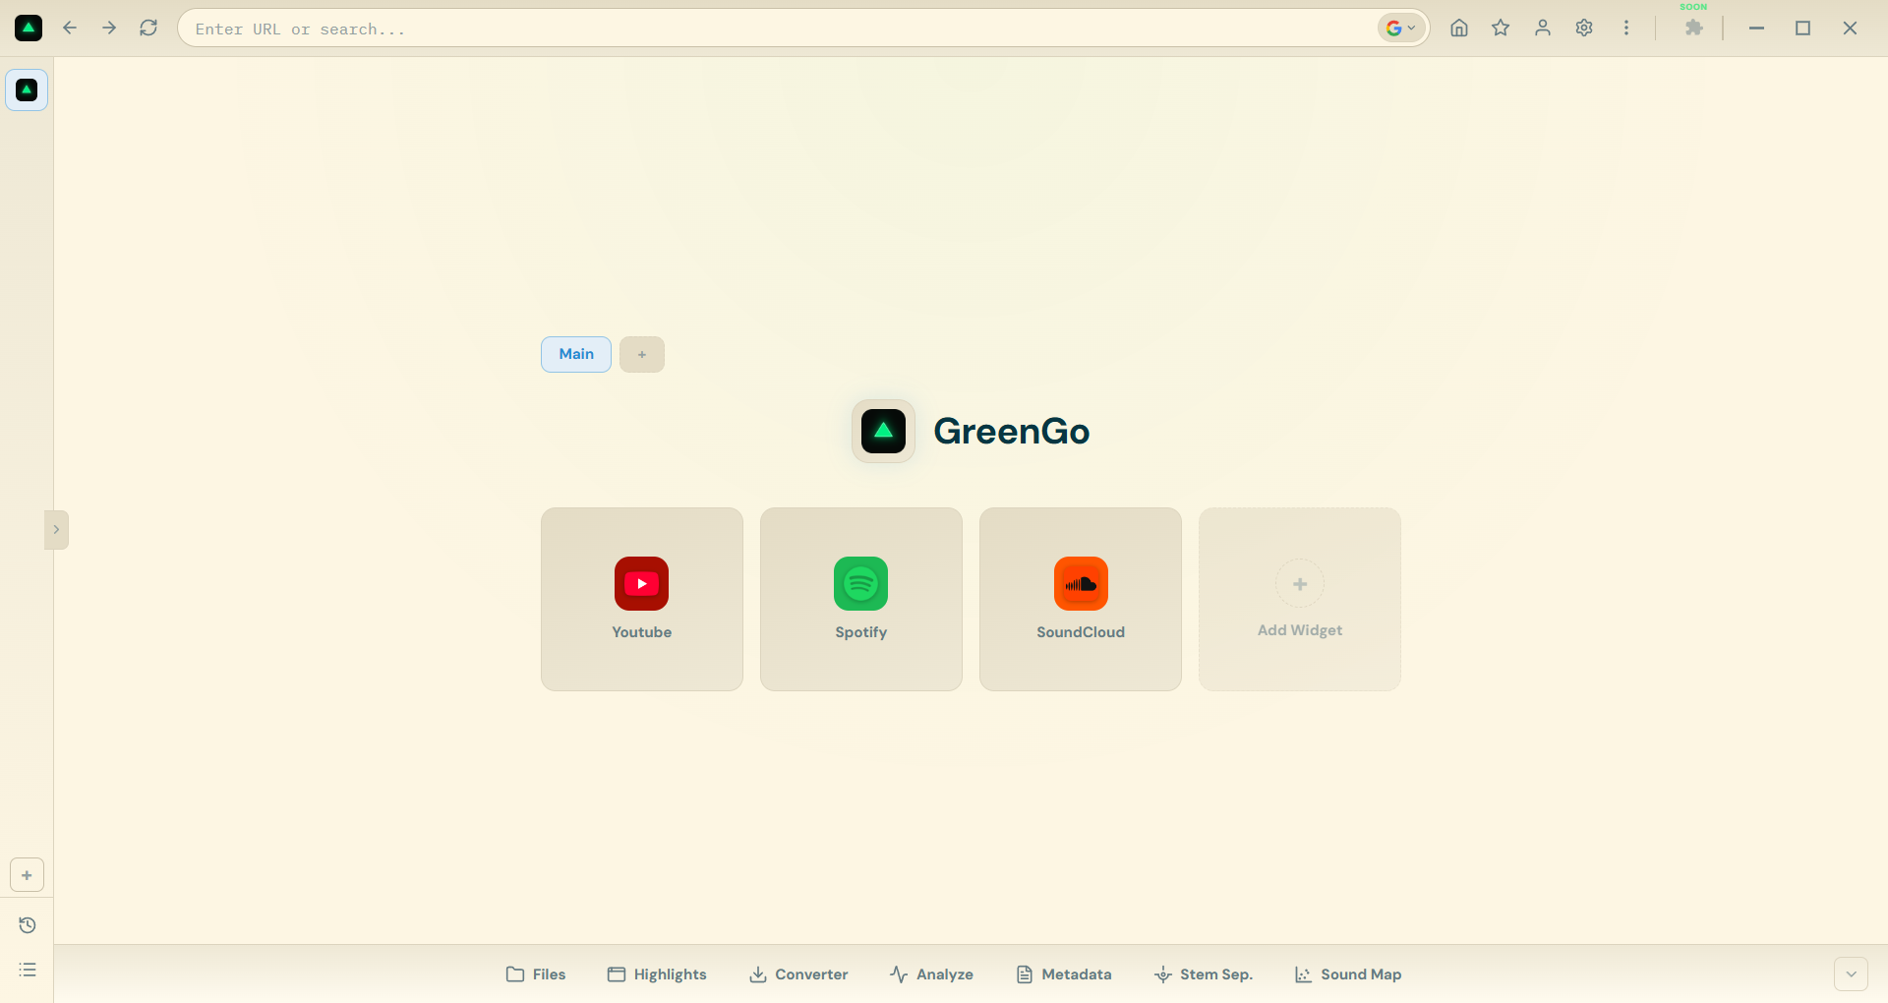Go forward with the forward arrow
1888x1003 pixels.
point(109,29)
